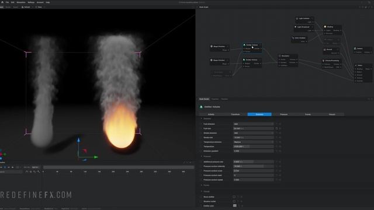Click the Emitter Volume icon in Node Details header

click(x=201, y=107)
